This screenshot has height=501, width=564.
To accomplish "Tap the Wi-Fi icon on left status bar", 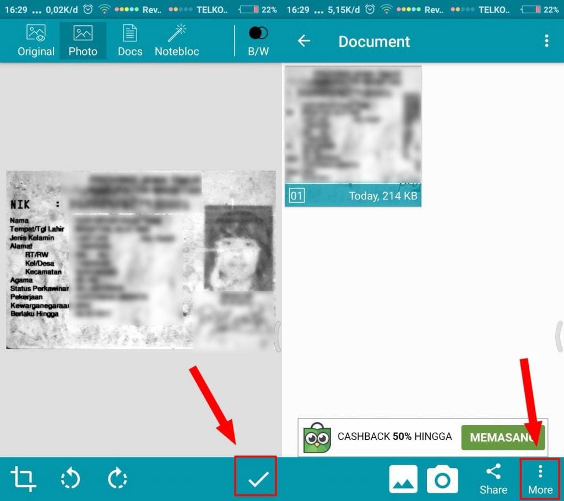I will 104,9.
